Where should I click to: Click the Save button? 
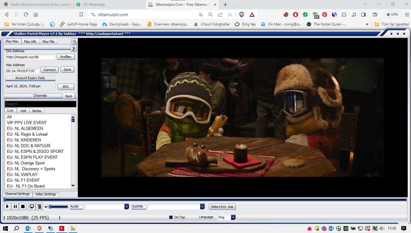(x=67, y=70)
